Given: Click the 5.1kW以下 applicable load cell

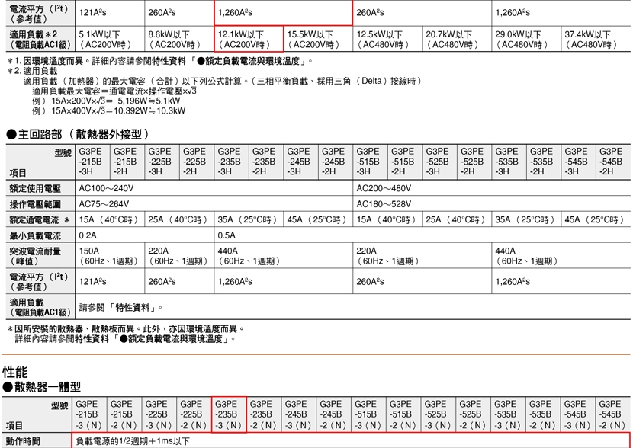Looking at the screenshot, I should pos(110,39).
